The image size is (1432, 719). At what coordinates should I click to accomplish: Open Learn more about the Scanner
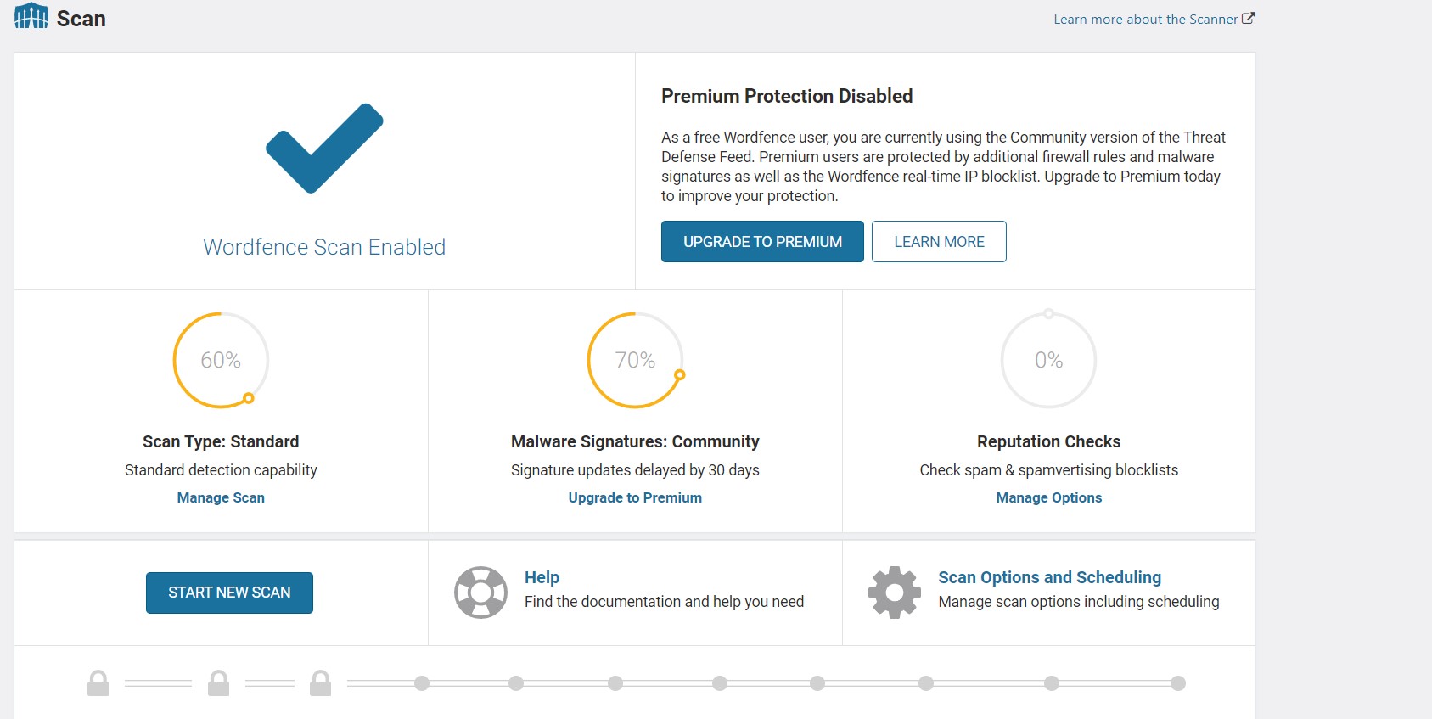[x=1145, y=20]
